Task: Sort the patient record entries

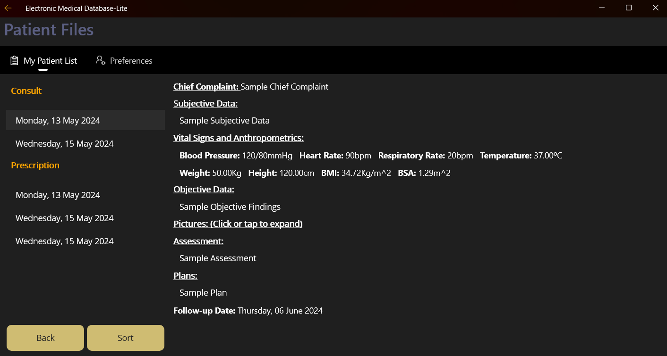Action: pos(125,338)
